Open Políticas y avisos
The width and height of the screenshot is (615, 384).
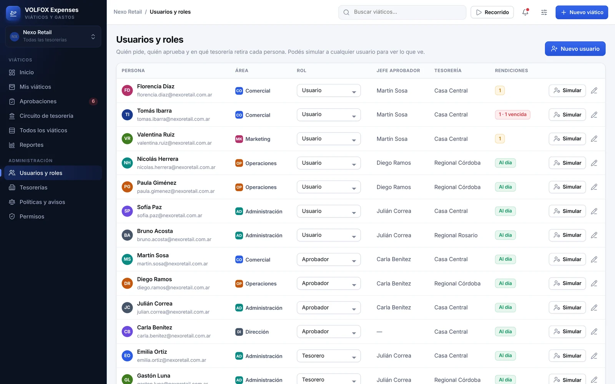coord(53,202)
